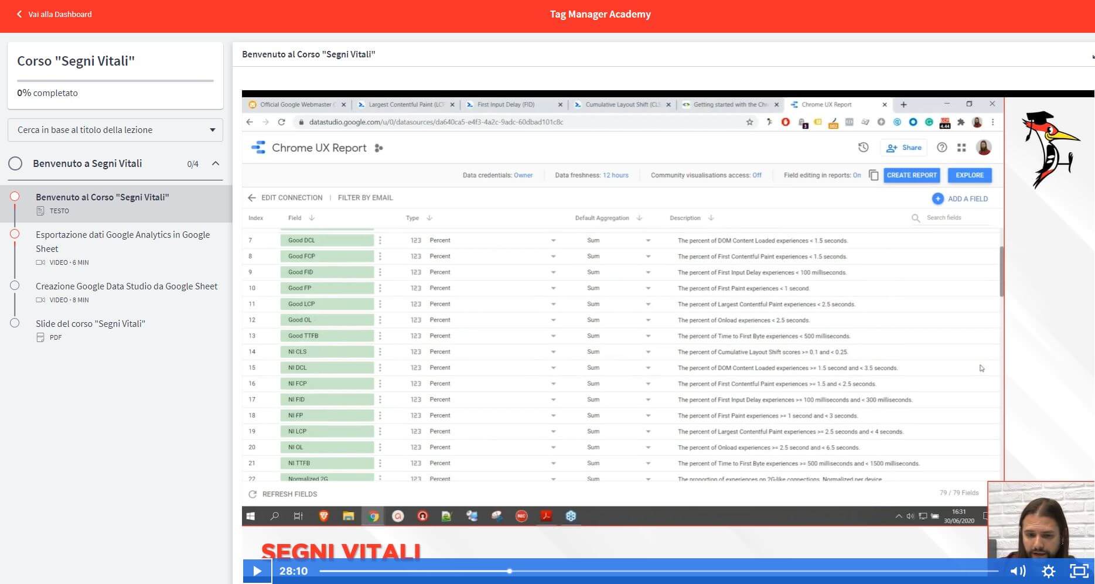Play the lesson video
1095x584 pixels.
pos(257,571)
